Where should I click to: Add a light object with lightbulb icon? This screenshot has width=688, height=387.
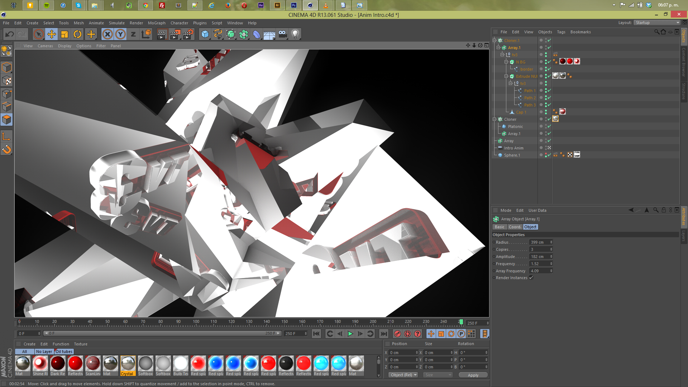(x=295, y=34)
